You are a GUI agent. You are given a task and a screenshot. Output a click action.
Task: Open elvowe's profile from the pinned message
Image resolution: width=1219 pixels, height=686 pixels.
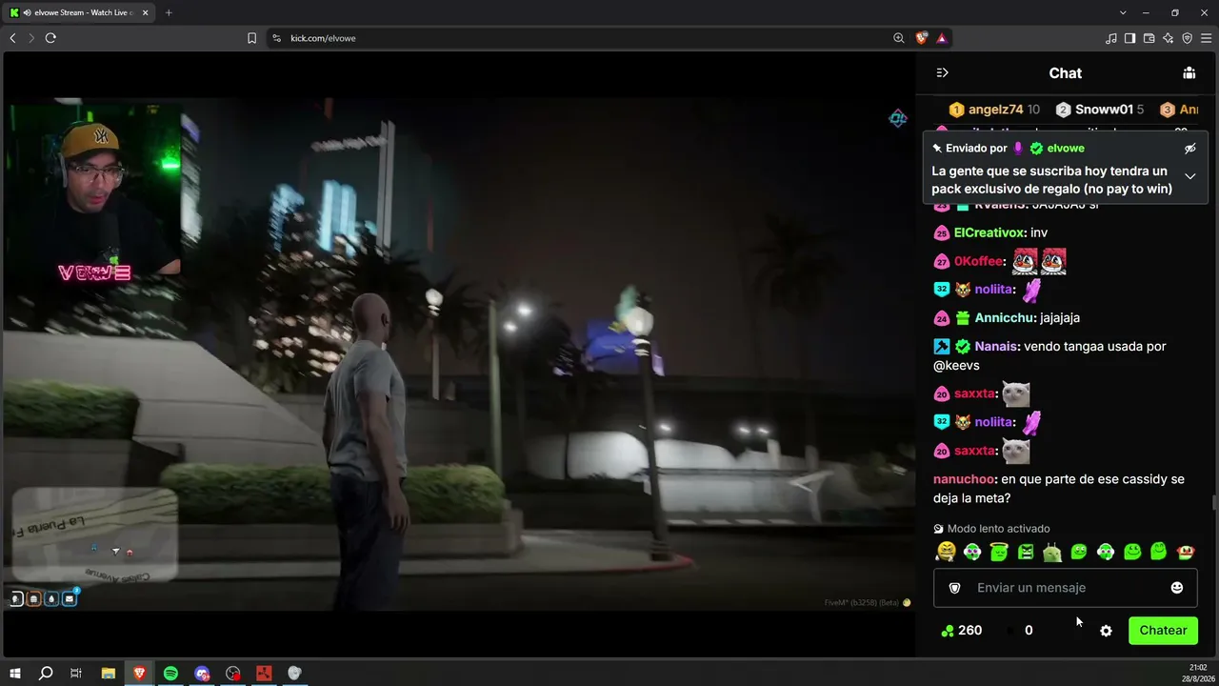1066,149
